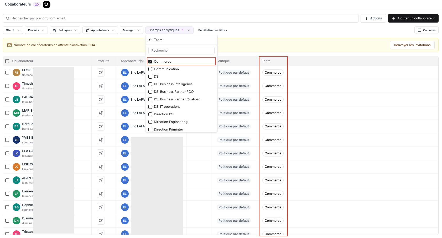This screenshot has width=442, height=238.
Task: Open the Colonnes column selector
Action: pyautogui.click(x=426, y=30)
